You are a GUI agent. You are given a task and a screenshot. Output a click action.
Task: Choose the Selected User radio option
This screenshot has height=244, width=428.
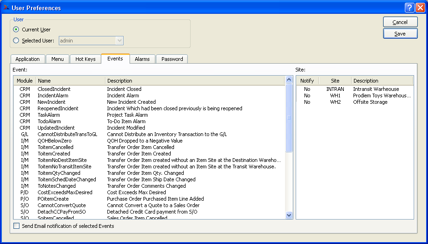16,41
